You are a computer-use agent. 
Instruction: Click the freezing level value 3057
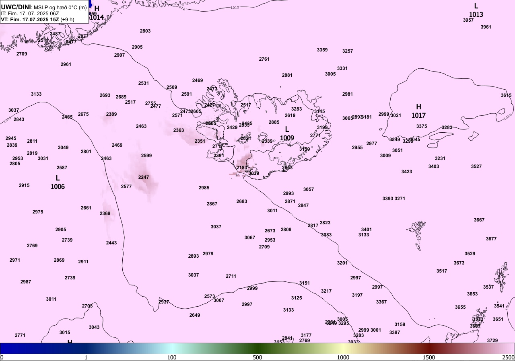coord(309,189)
